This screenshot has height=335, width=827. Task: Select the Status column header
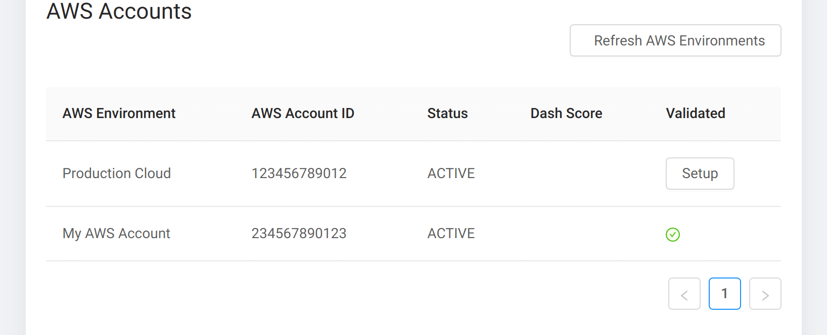tap(447, 114)
